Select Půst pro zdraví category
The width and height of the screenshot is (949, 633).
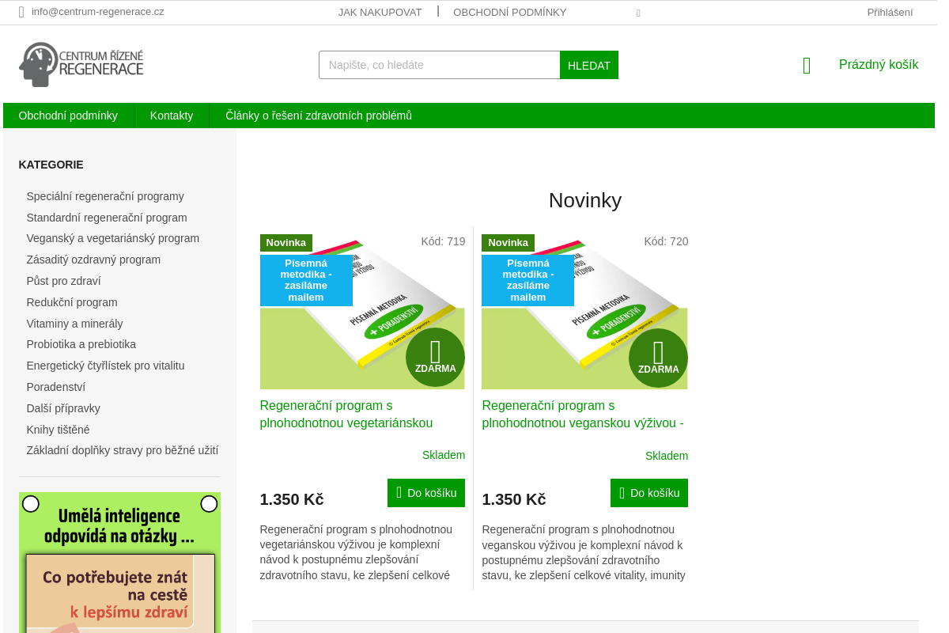point(63,281)
